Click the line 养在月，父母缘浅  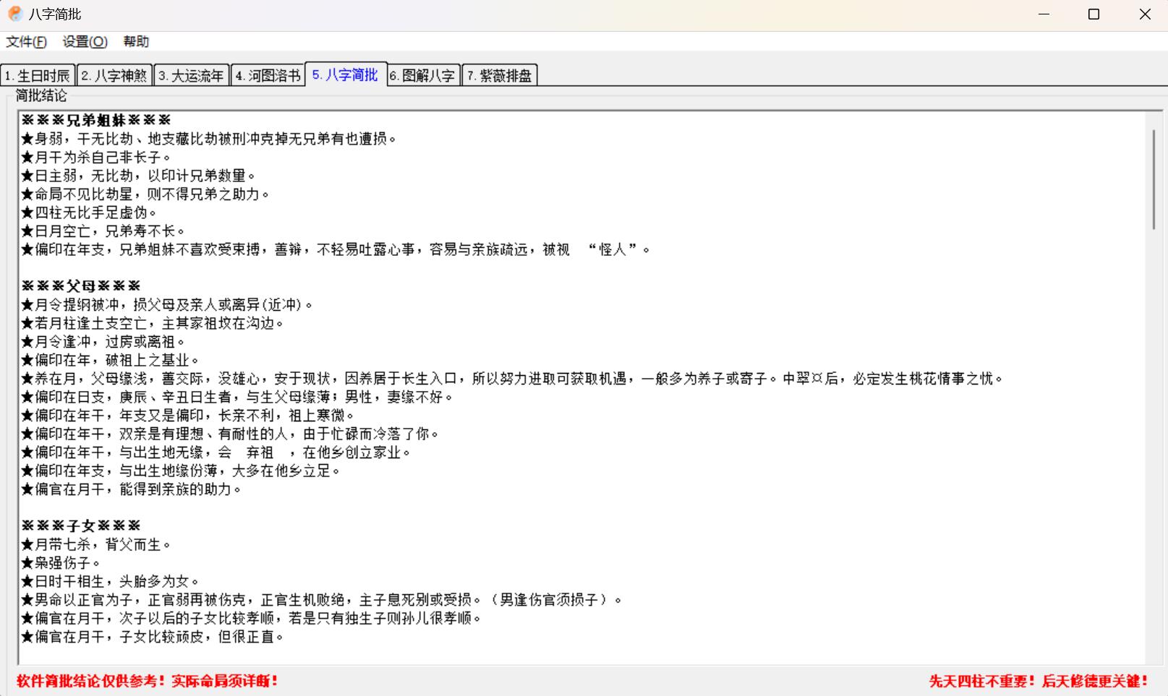click(x=512, y=378)
